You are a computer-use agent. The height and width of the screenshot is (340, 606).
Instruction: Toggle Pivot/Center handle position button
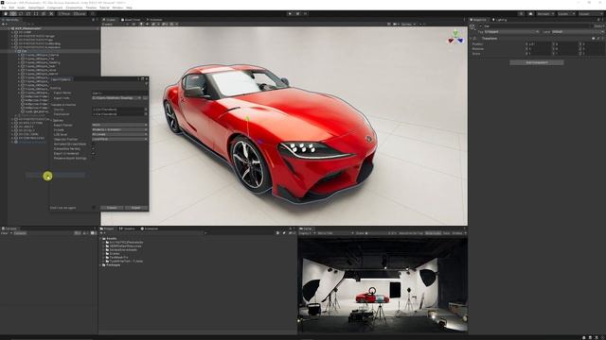click(64, 13)
